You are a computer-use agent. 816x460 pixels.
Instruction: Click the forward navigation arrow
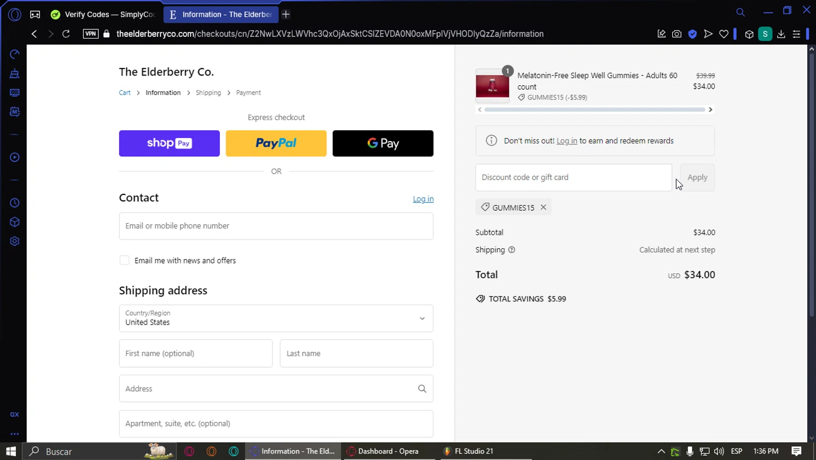(50, 34)
